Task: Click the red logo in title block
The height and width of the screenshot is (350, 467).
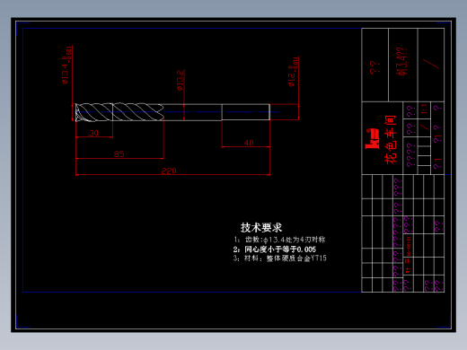Action: [372, 138]
